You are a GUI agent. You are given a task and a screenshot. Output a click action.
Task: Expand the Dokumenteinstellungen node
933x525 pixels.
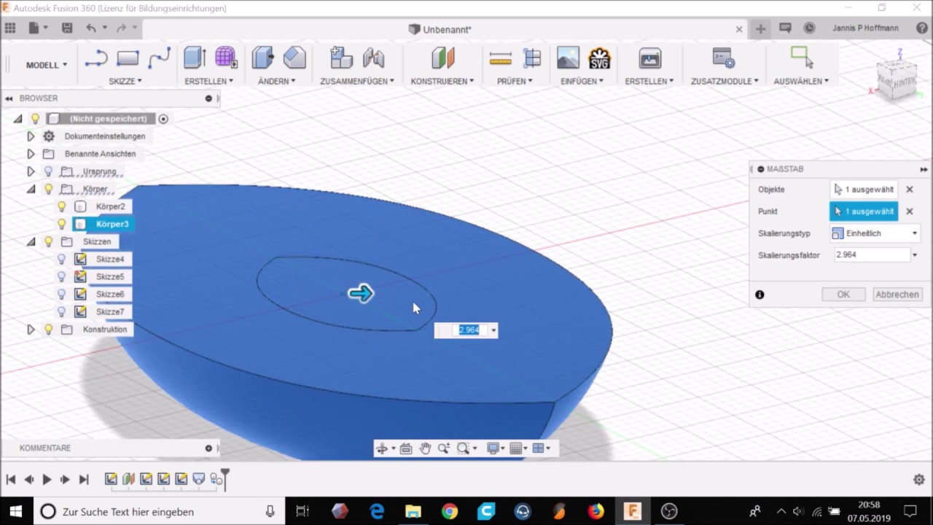pos(31,136)
